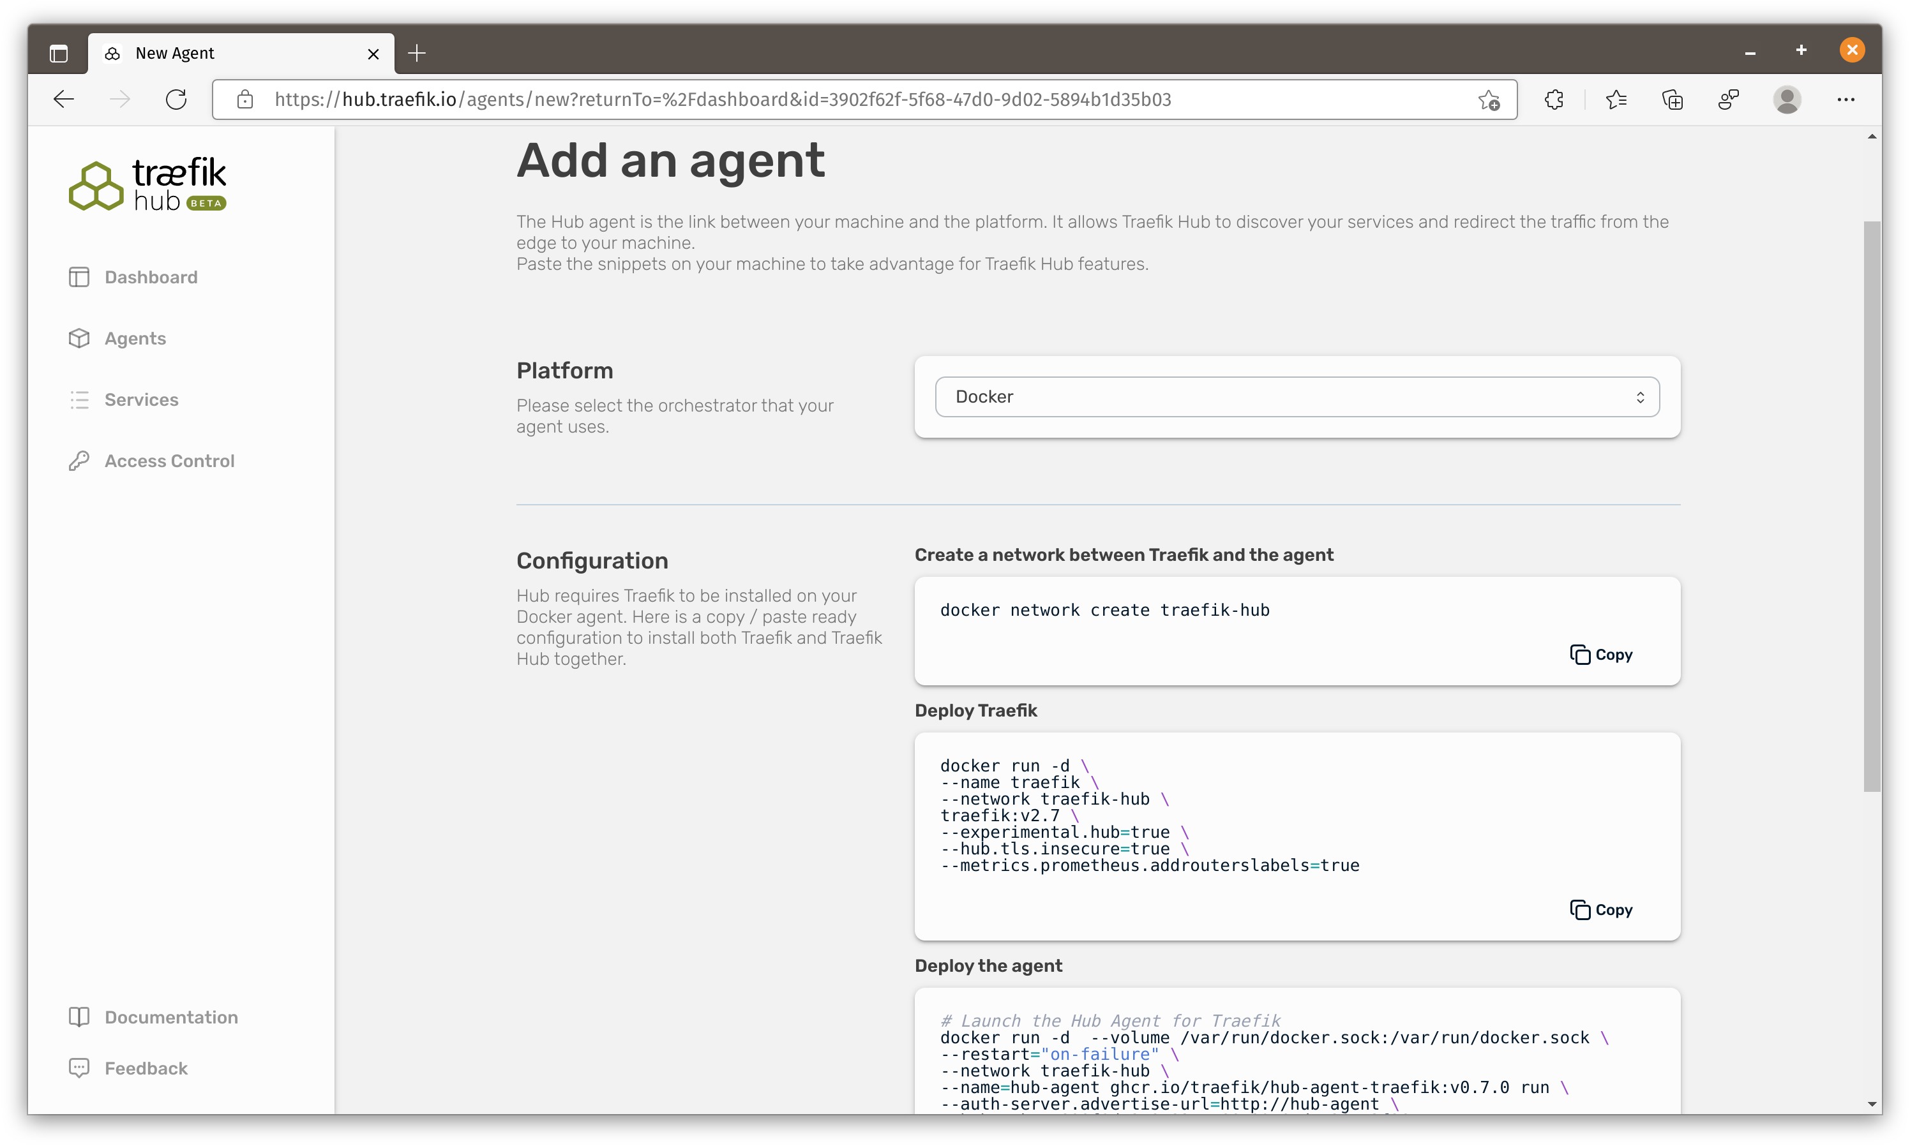Open the browser profile avatar
Image resolution: width=1910 pixels, height=1146 pixels.
pyautogui.click(x=1786, y=100)
